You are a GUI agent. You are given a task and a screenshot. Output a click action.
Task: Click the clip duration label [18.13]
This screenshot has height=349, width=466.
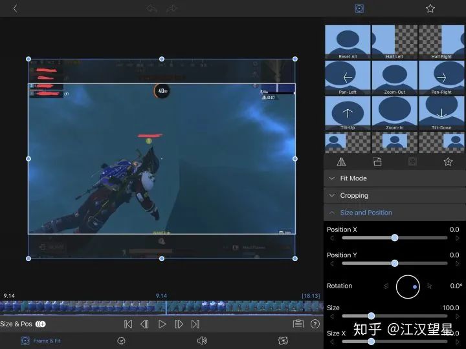point(311,296)
